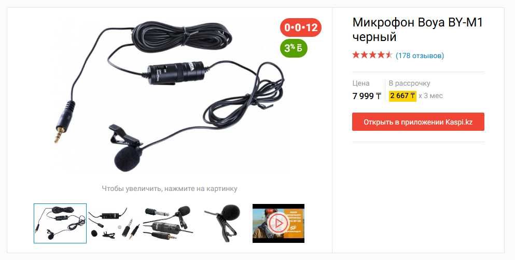This screenshot has width=515, height=260.
Task: Click the green 3% bonus badge
Action: point(294,48)
